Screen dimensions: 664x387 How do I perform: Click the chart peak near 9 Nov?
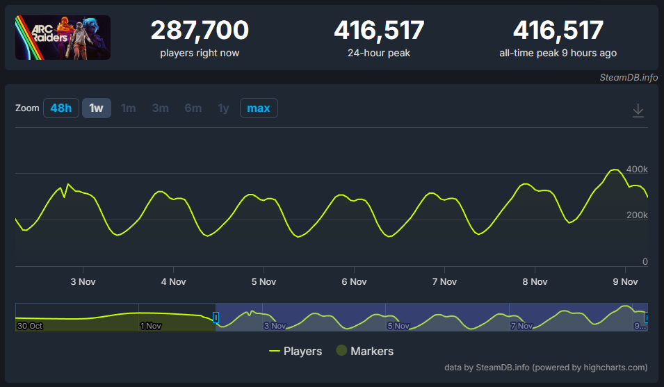615,170
